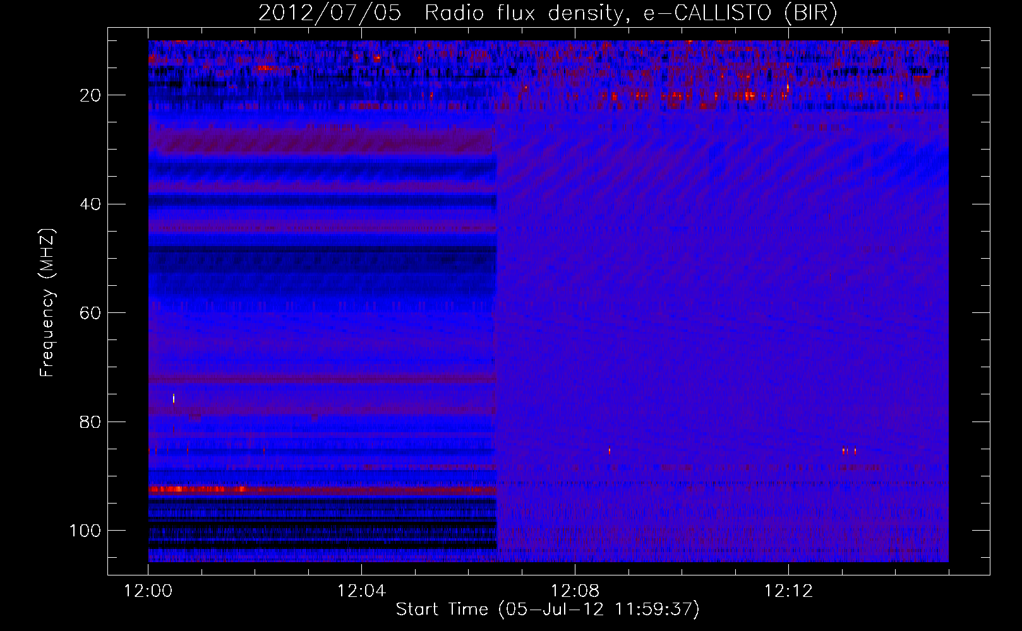
Task: Click the yellow spike near 76 MHz
Action: 174,398
